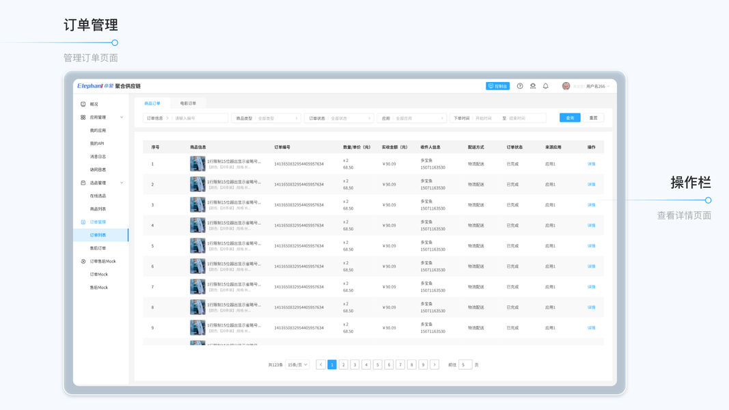Open 详情 link for order row 1
This screenshot has width=729, height=410.
point(592,164)
